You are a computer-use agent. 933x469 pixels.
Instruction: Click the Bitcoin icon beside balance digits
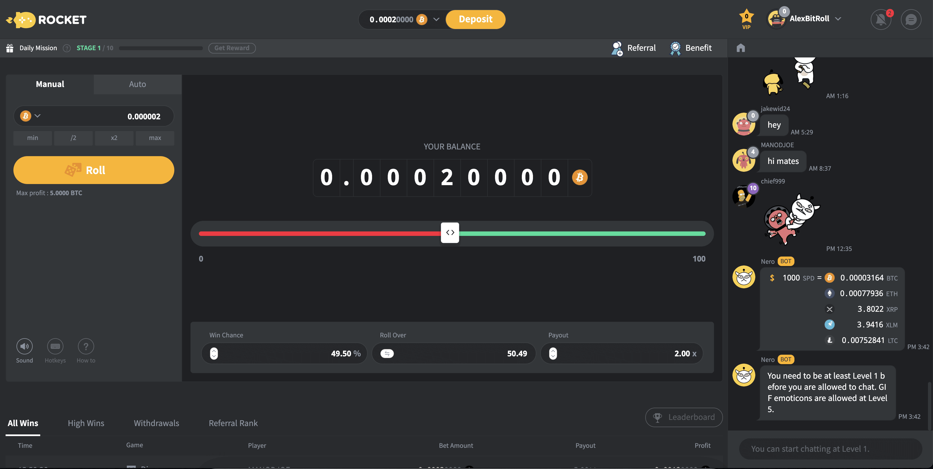[x=580, y=178]
